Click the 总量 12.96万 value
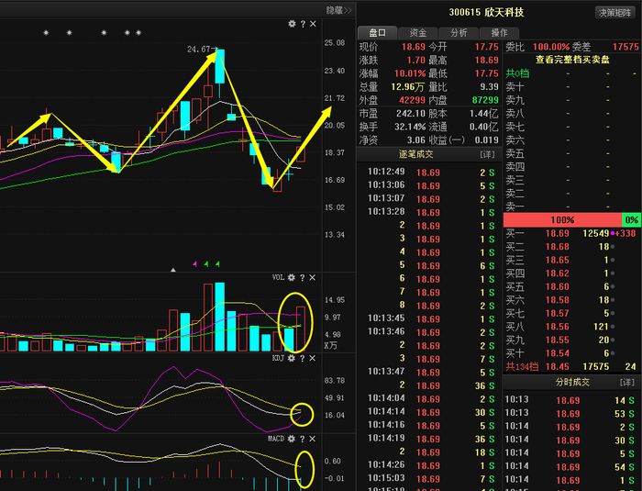642x491 pixels. (407, 87)
